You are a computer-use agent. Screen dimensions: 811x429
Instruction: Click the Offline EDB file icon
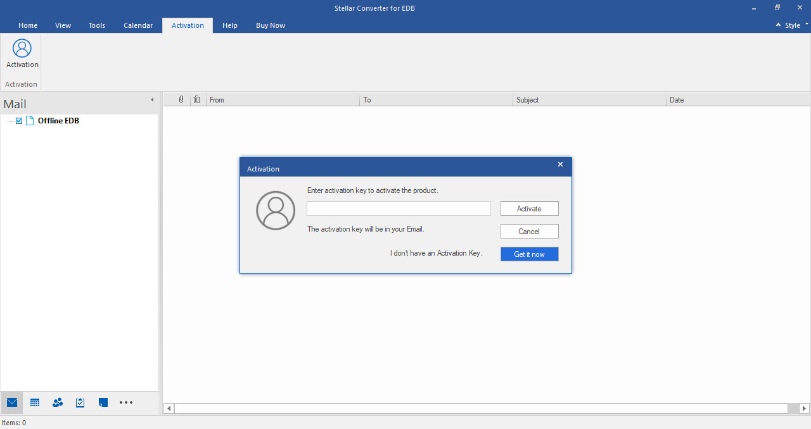tap(30, 121)
